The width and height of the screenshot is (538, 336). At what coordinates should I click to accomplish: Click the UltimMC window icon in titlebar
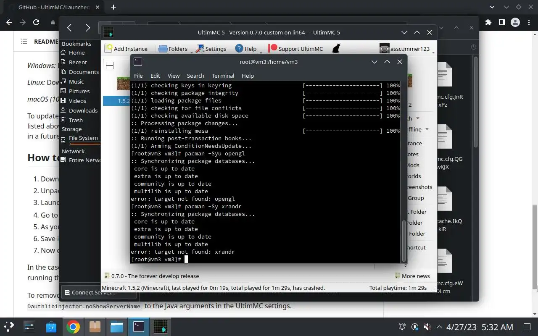click(x=108, y=32)
